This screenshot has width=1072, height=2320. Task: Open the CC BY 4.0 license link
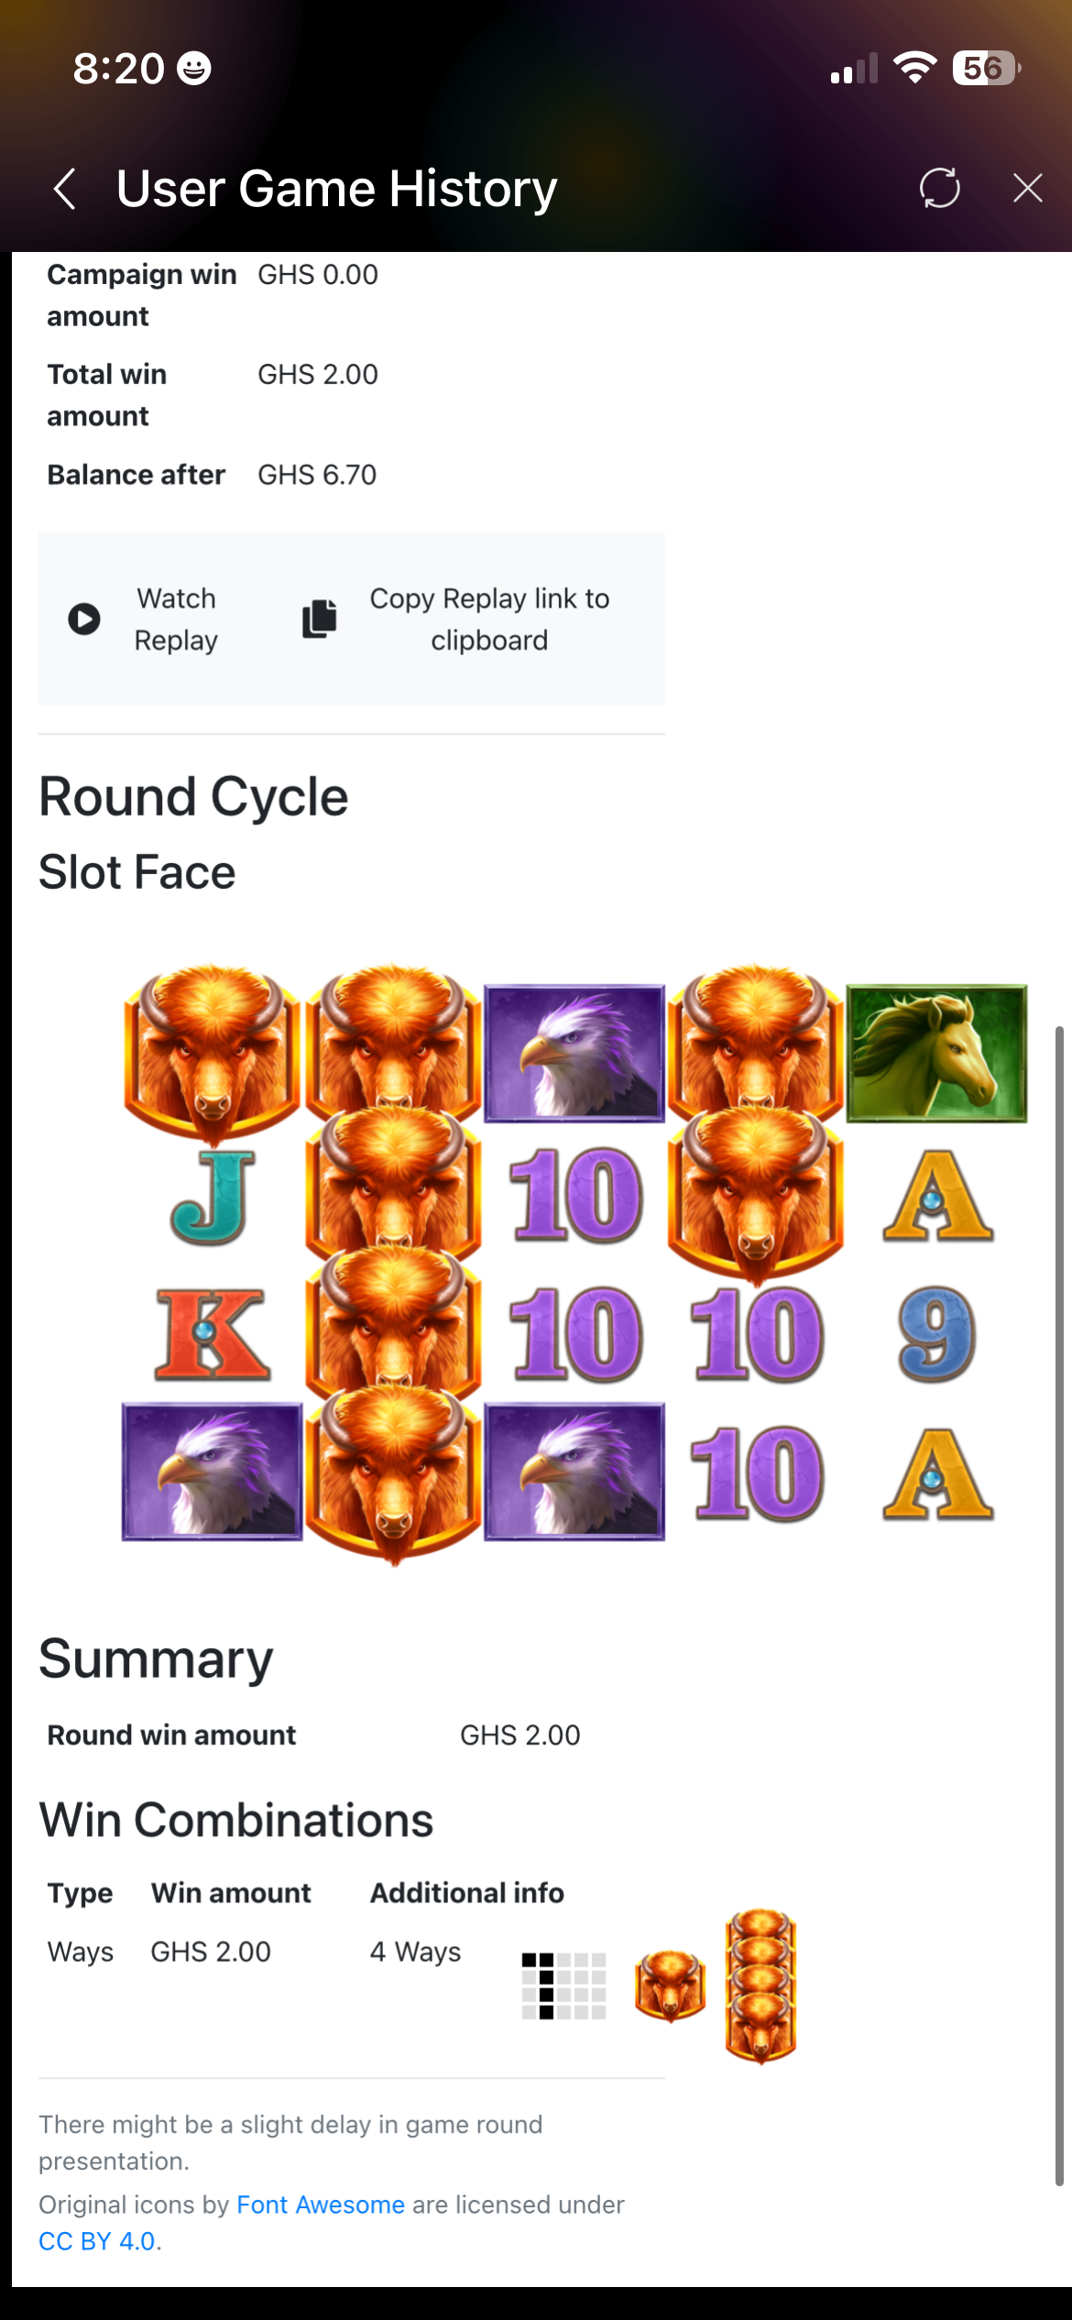point(97,2240)
